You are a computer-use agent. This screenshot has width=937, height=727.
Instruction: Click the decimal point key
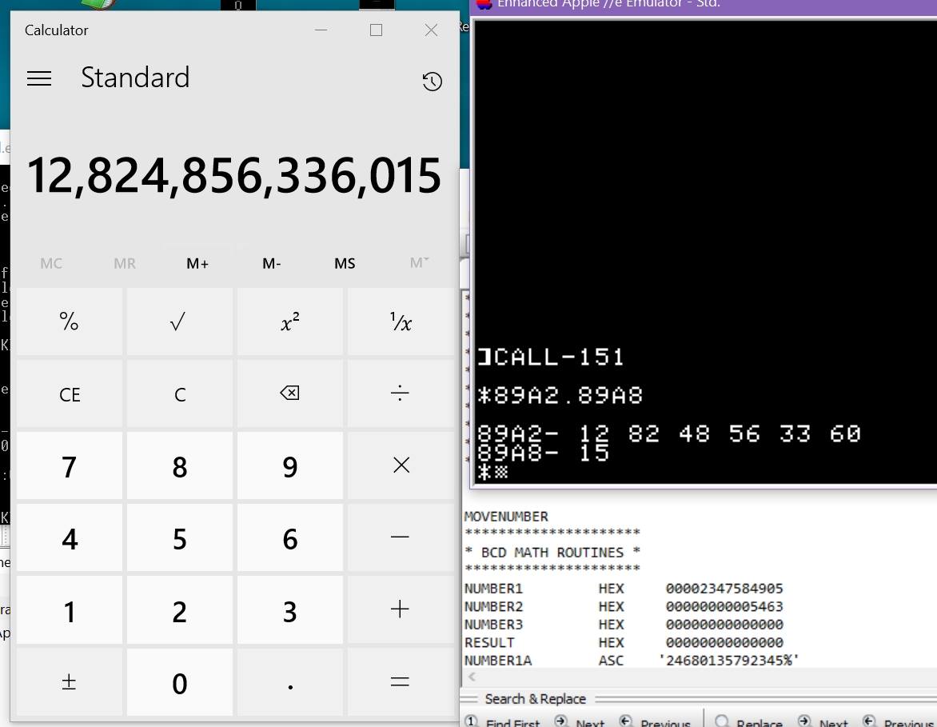point(290,681)
